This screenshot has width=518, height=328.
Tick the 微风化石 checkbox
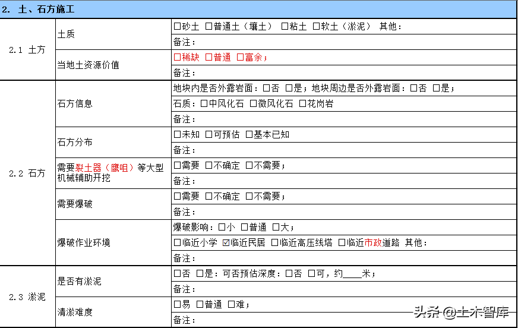[253, 104]
